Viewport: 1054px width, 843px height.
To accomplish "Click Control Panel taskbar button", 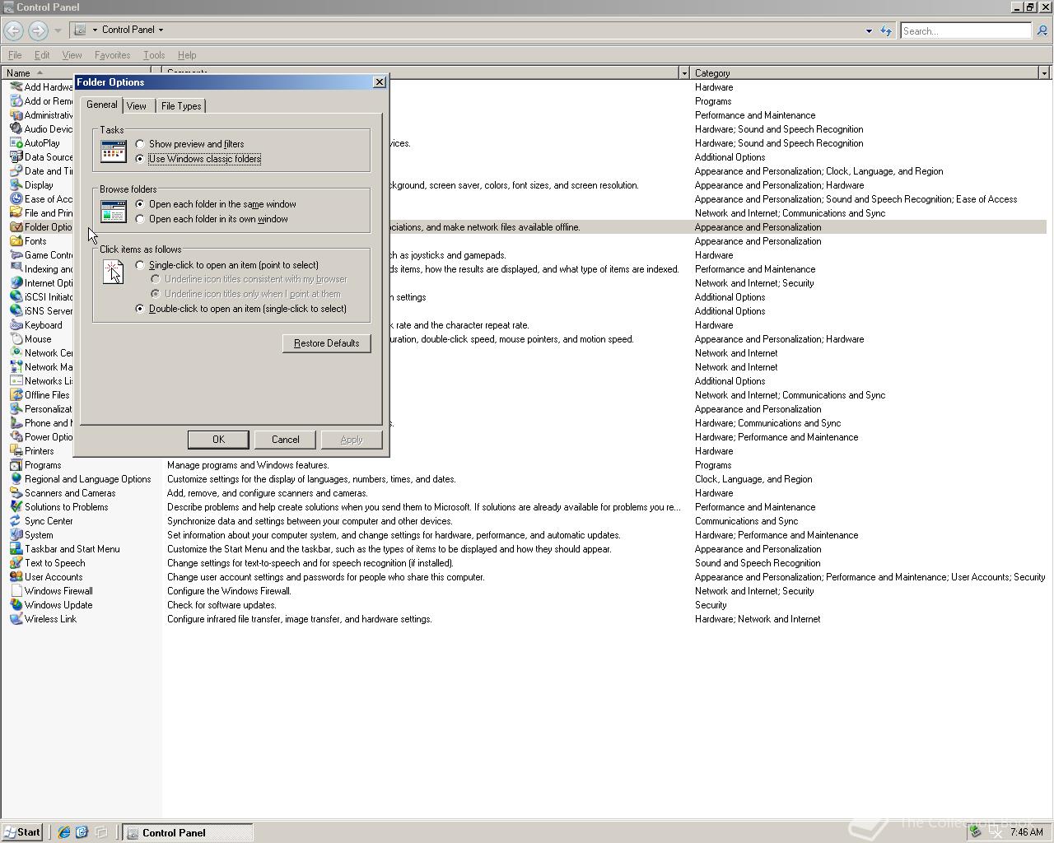I will (188, 832).
